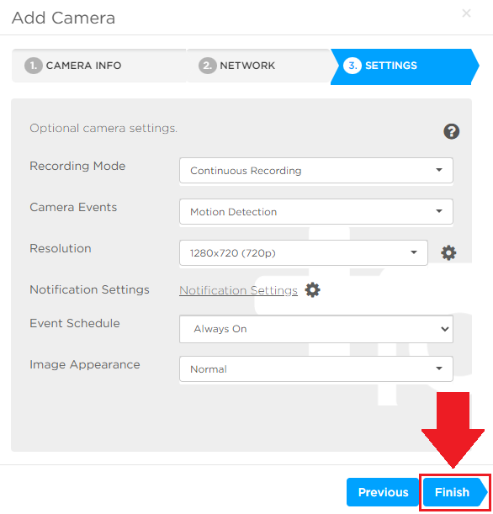The image size is (493, 514).
Task: Click the step 3 number circle
Action: (x=353, y=66)
